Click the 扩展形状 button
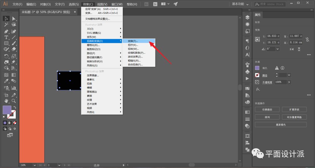Viewport: 315px width, 168px height. pos(294,109)
